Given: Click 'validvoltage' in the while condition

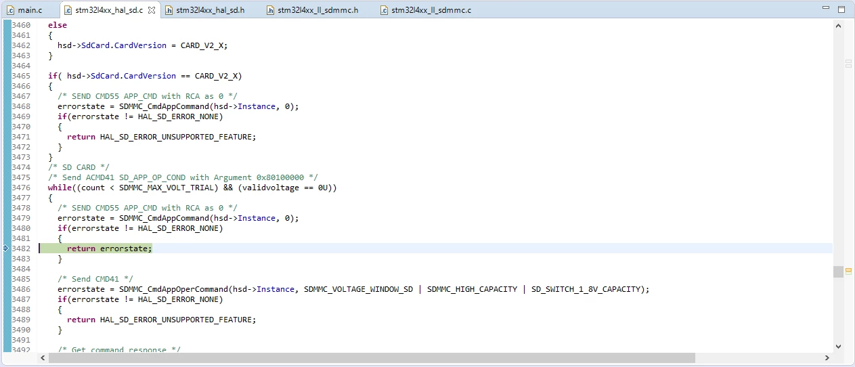Looking at the screenshot, I should point(271,188).
